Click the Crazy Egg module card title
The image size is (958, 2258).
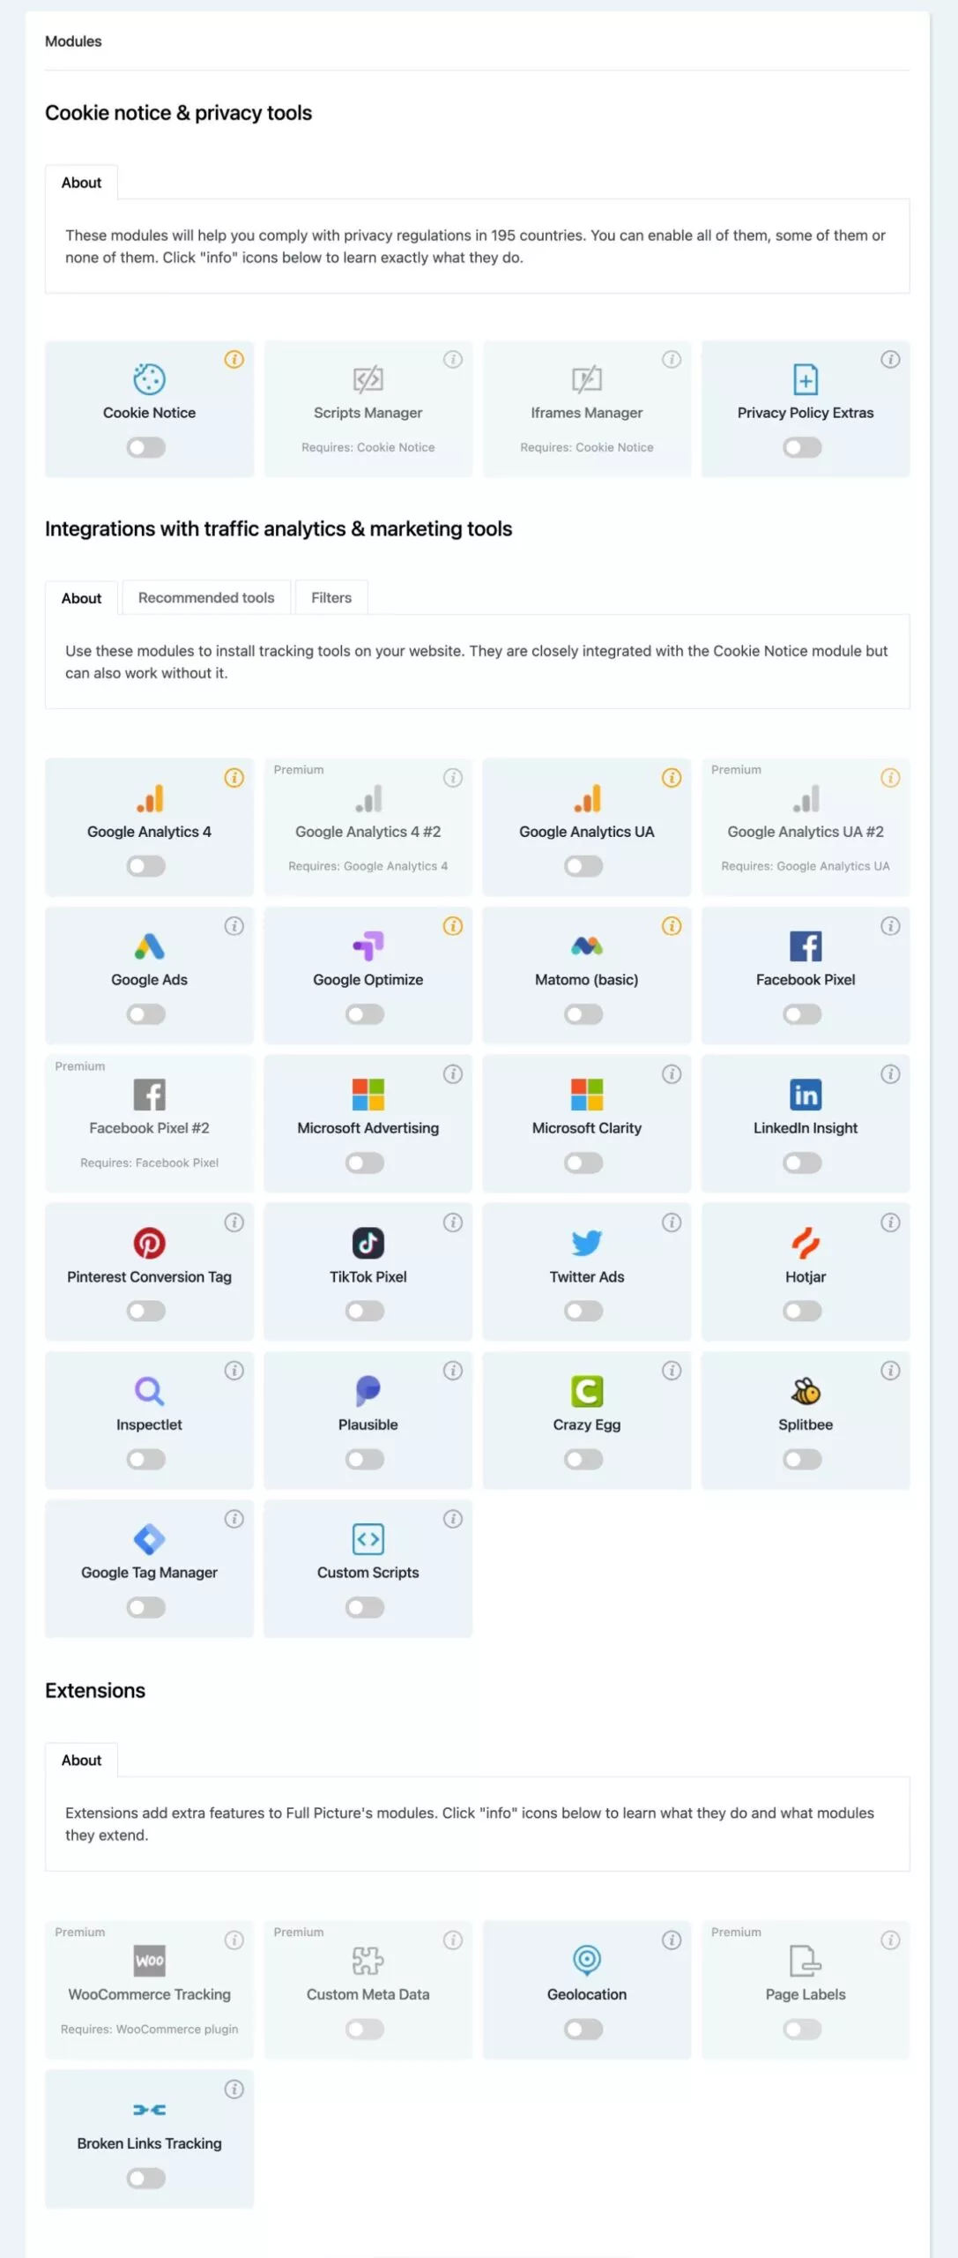(x=587, y=1424)
